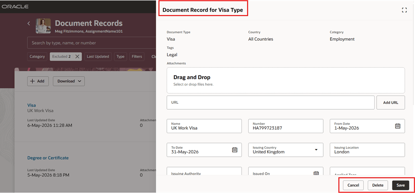
Task: Expand the Issuing Country dropdown
Action: click(316, 150)
